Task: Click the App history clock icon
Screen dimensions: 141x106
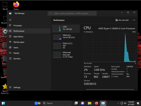Action: [10, 36]
